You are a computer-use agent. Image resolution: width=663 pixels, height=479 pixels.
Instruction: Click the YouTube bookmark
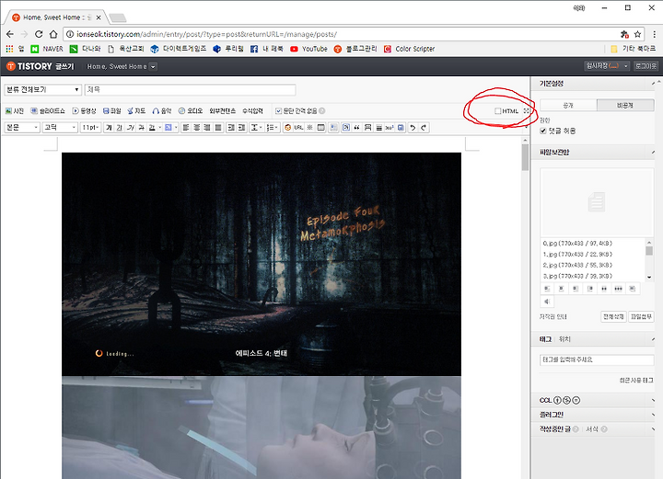(309, 49)
